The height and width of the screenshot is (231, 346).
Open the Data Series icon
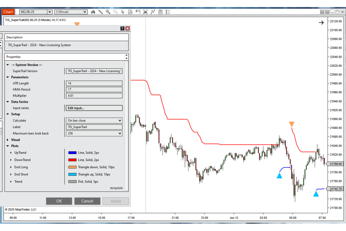145,12
